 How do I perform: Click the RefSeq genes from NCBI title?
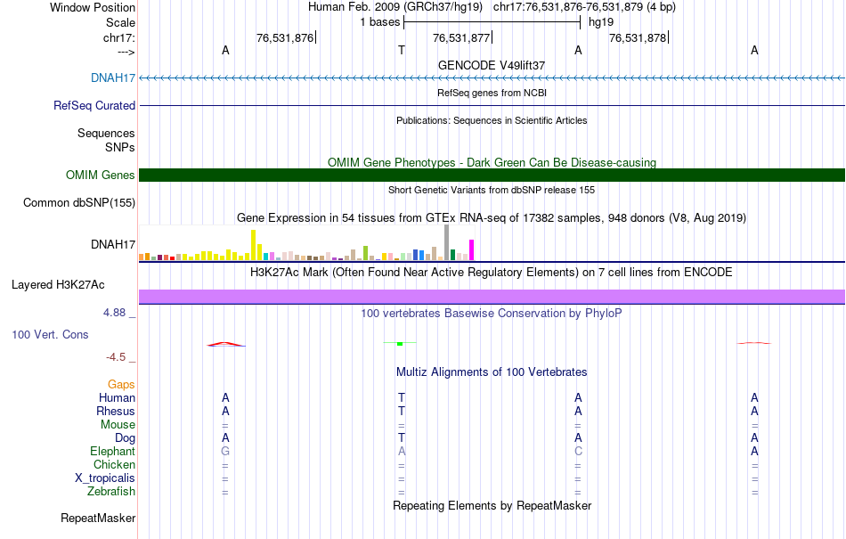coord(492,93)
